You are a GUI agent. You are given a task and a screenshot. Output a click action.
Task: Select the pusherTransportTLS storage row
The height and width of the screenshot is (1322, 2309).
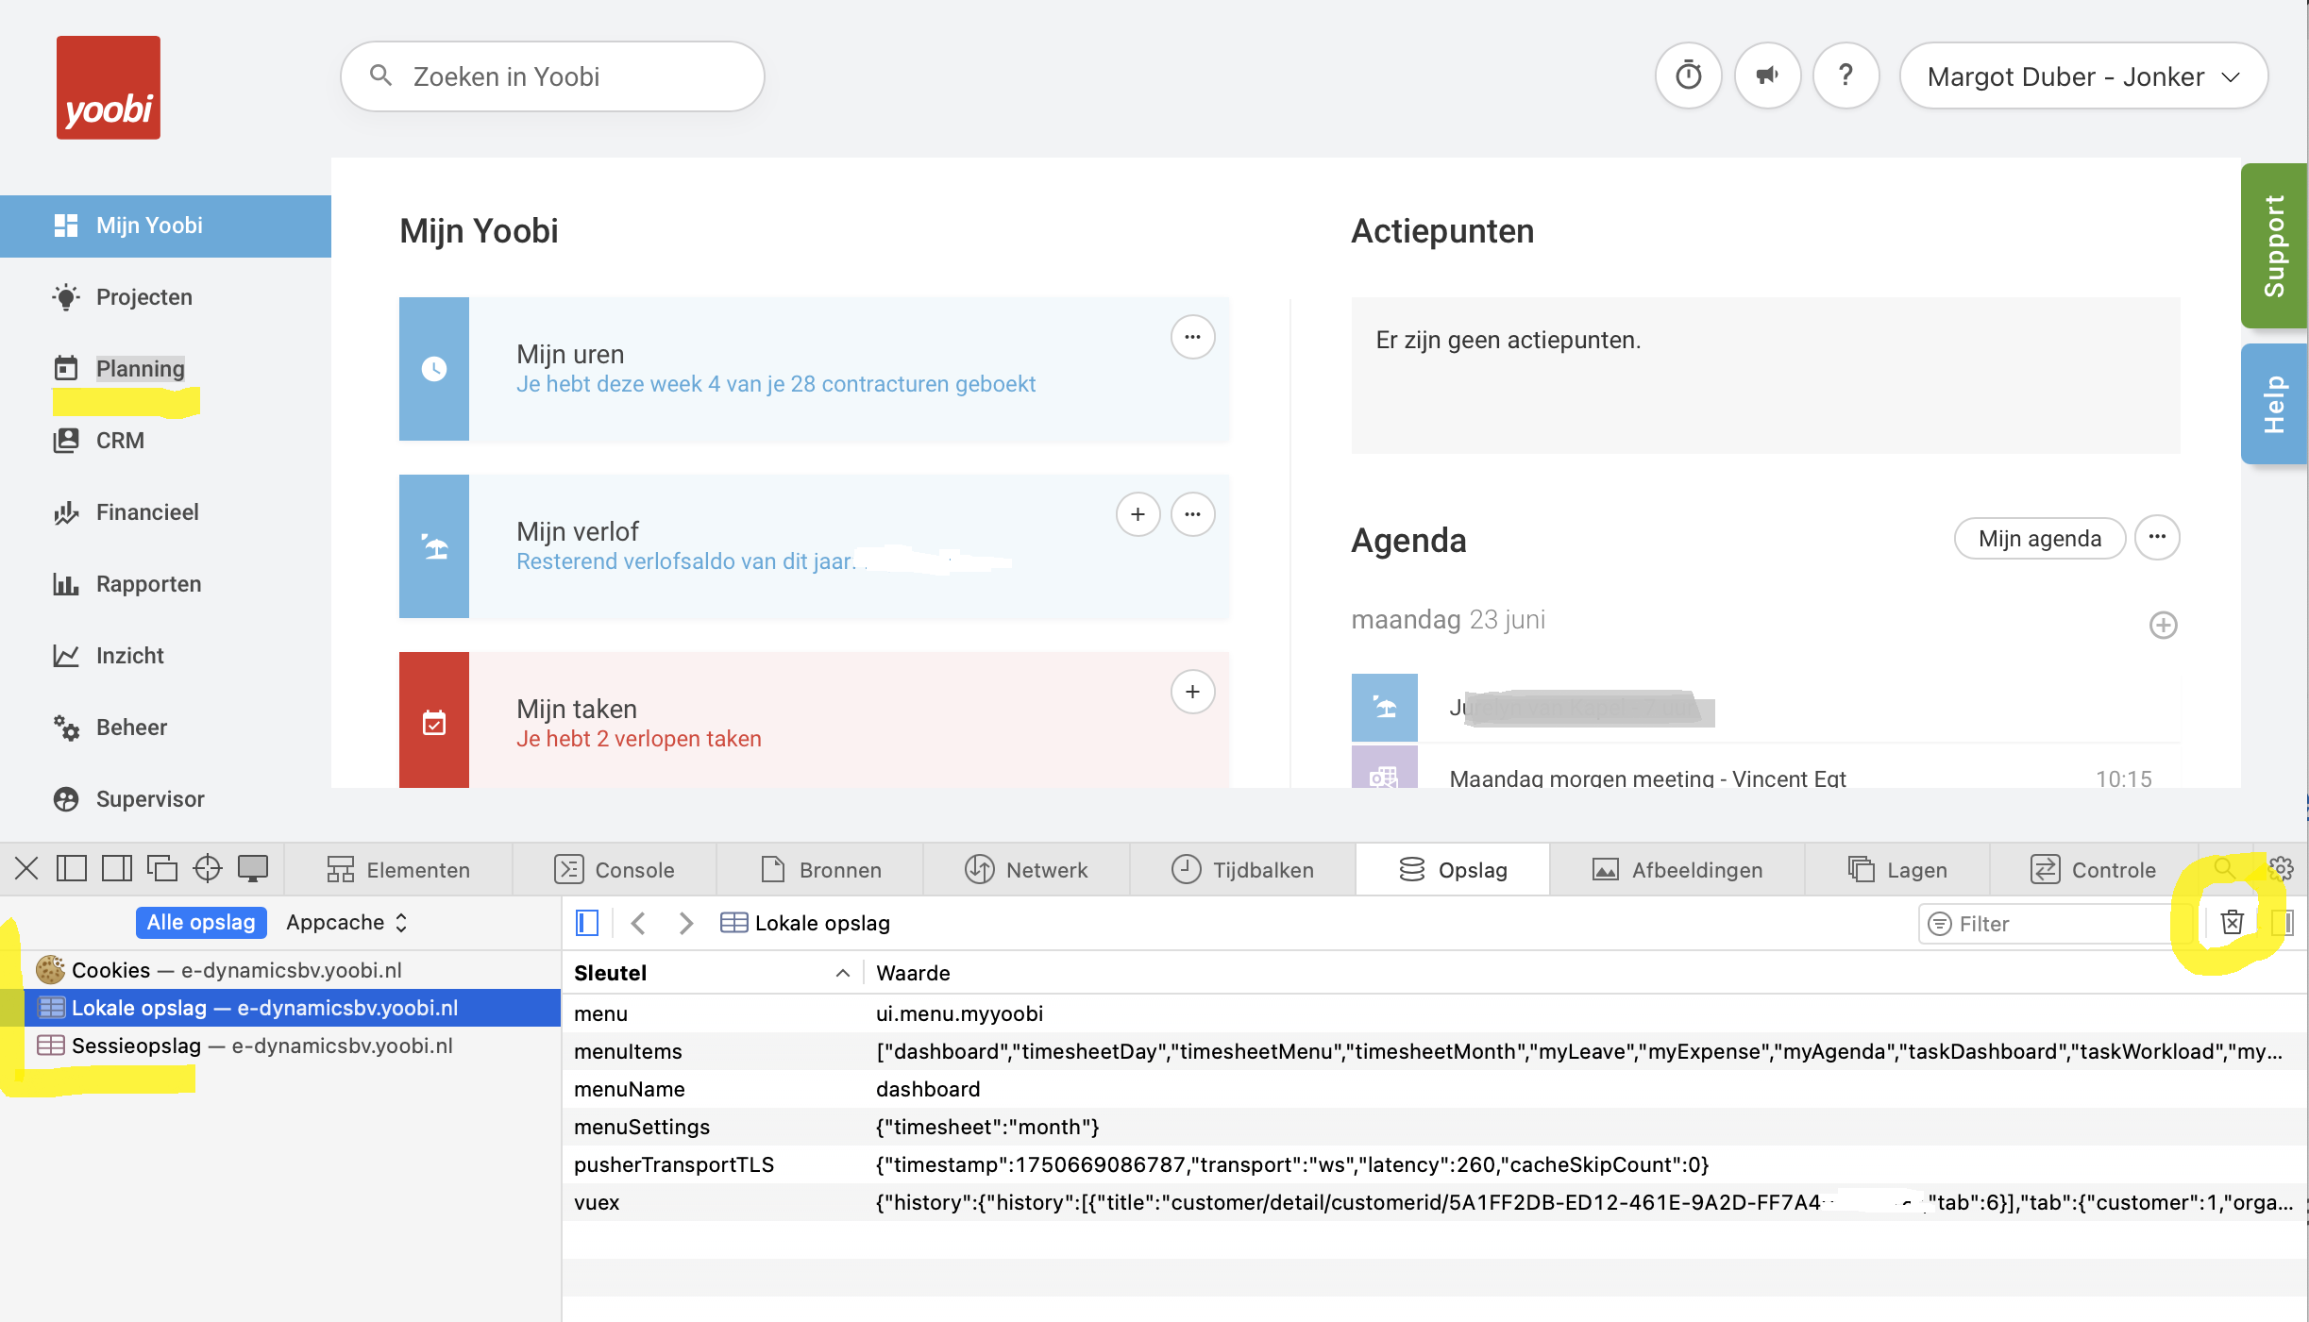[1435, 1164]
